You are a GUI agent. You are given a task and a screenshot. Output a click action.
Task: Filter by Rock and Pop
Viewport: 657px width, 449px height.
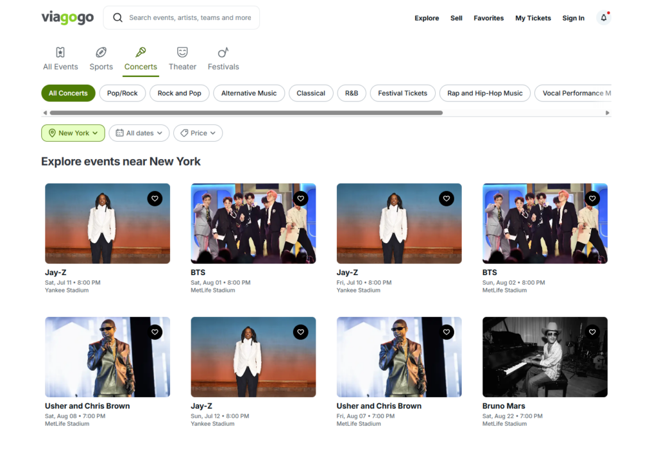(x=180, y=93)
